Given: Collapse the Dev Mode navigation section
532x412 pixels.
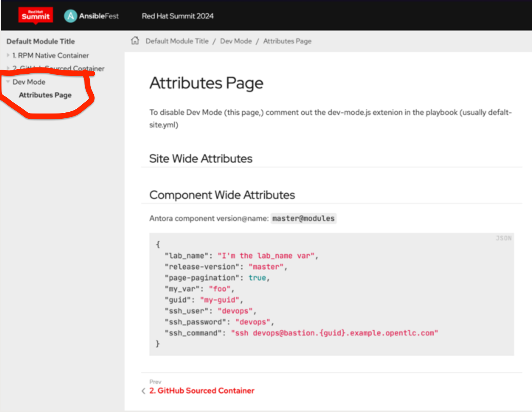Looking at the screenshot, I should click(x=8, y=81).
